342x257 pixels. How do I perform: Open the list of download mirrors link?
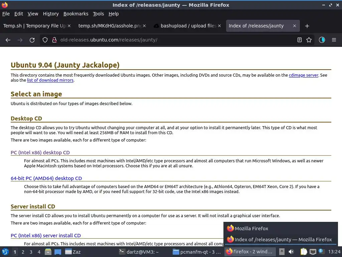click(50, 80)
